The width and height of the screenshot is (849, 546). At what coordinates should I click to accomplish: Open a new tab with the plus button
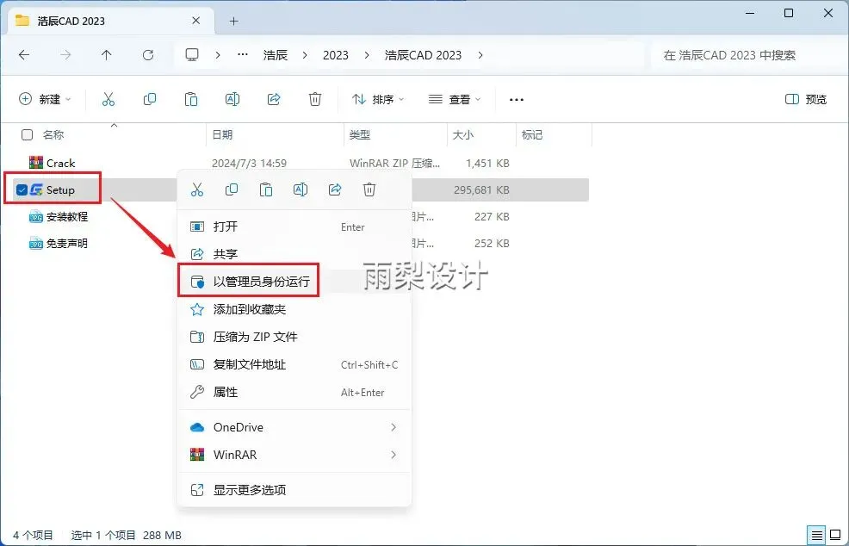(x=234, y=22)
